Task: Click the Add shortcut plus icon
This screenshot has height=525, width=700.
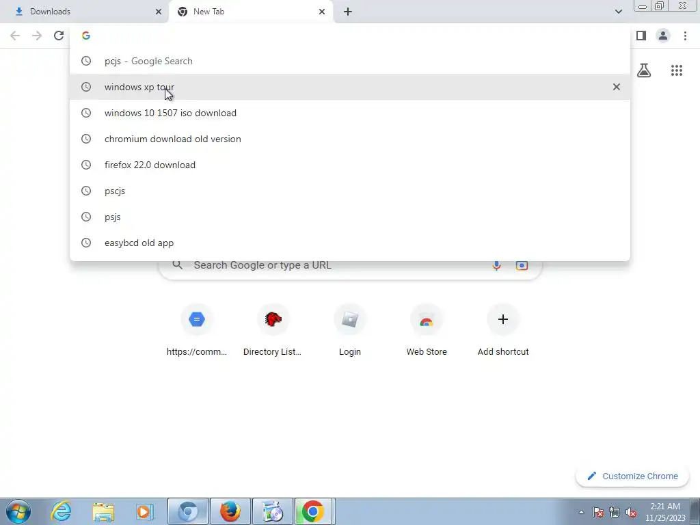Action: (503, 319)
